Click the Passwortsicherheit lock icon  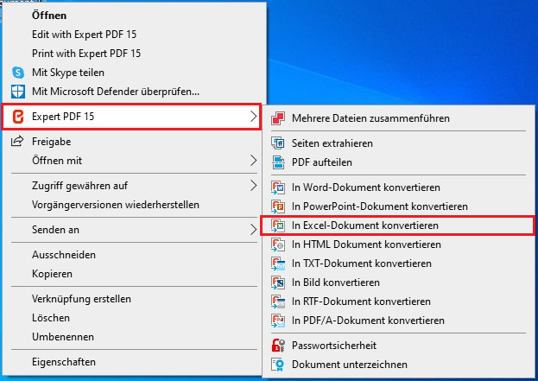coord(278,346)
